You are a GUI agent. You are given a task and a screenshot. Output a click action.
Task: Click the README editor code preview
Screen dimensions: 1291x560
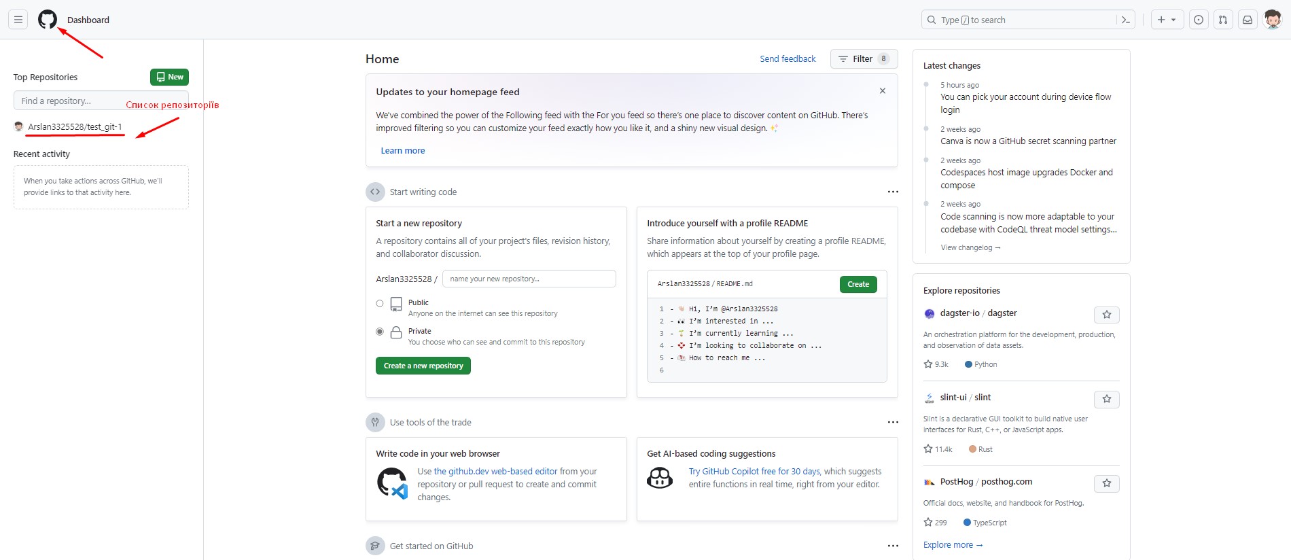766,339
